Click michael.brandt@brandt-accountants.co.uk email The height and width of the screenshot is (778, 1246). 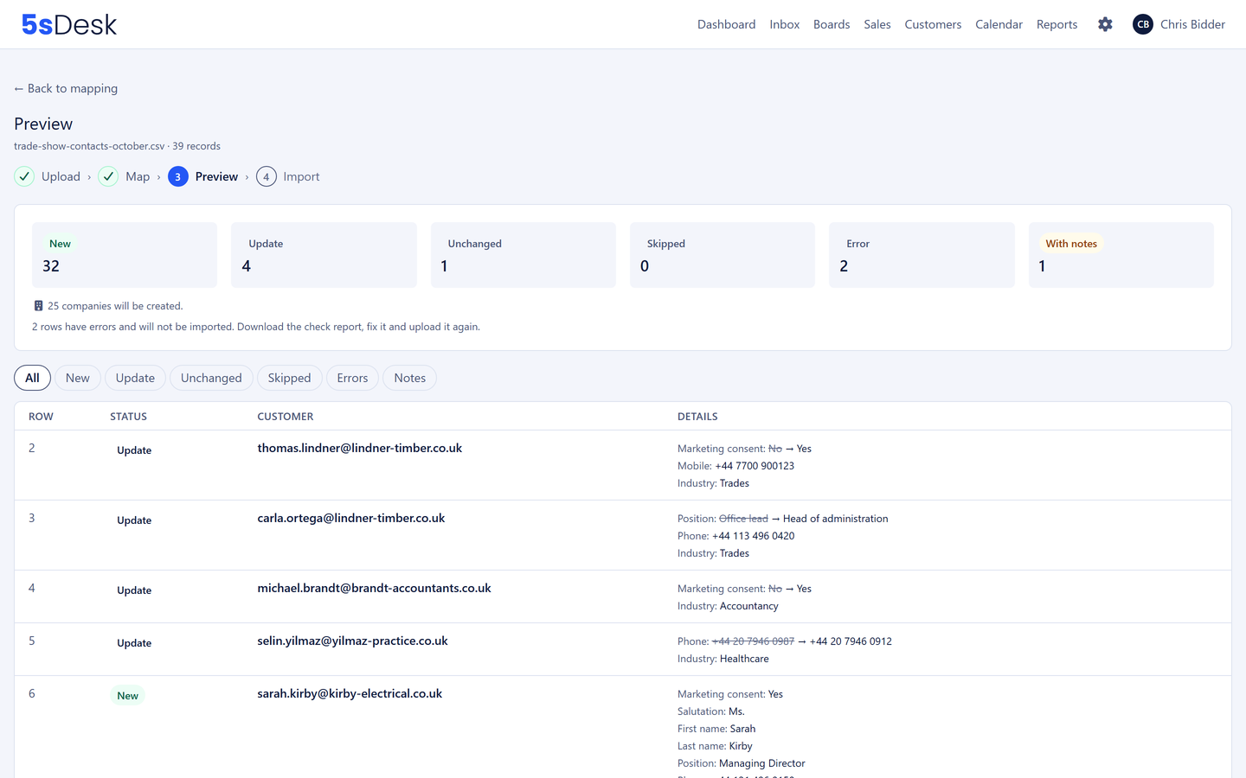374,588
